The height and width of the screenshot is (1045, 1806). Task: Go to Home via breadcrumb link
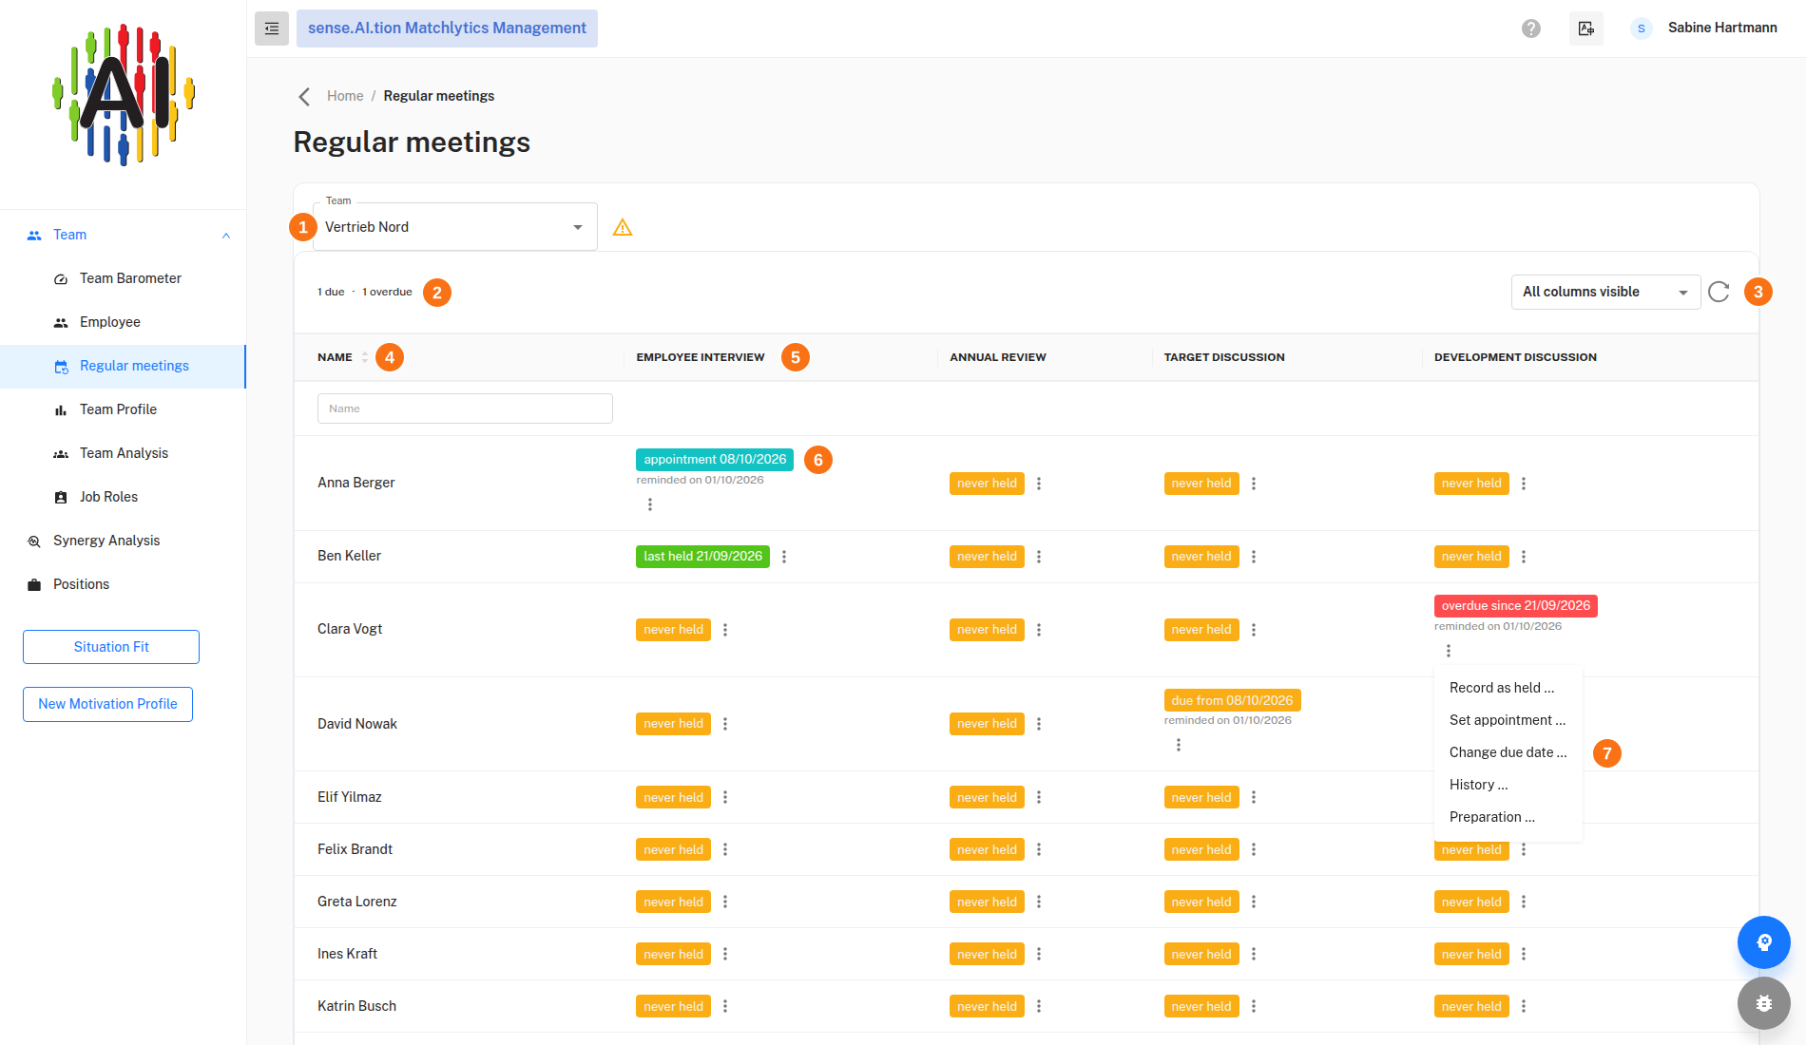tap(345, 96)
